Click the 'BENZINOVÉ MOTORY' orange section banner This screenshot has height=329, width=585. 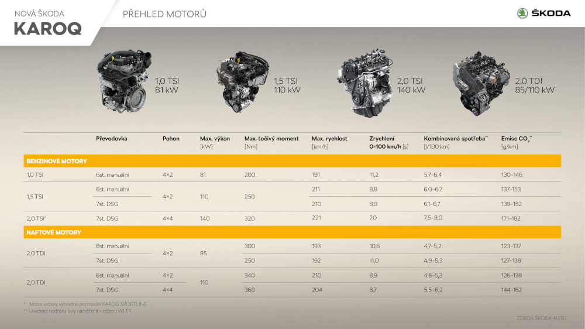tap(292, 161)
